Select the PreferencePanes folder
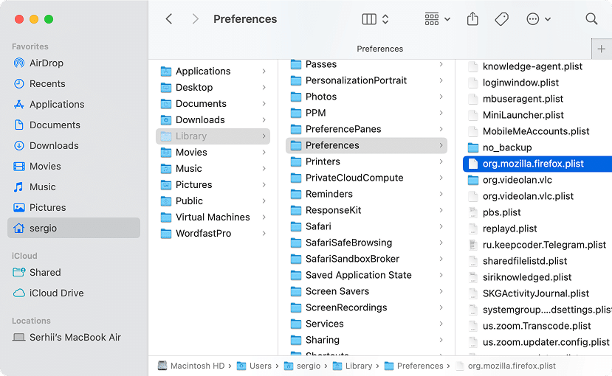The image size is (612, 376). tap(366, 129)
